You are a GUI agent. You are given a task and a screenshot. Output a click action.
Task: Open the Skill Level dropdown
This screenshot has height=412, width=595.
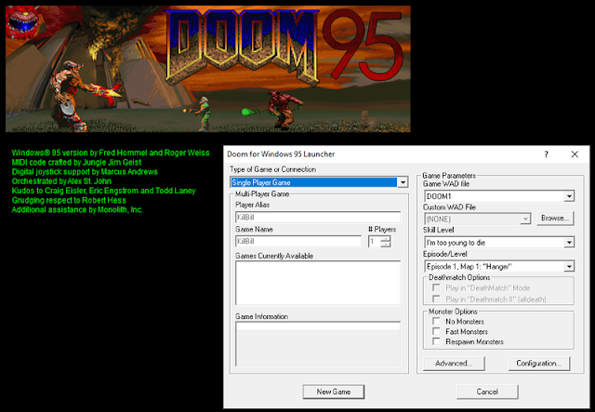[568, 243]
